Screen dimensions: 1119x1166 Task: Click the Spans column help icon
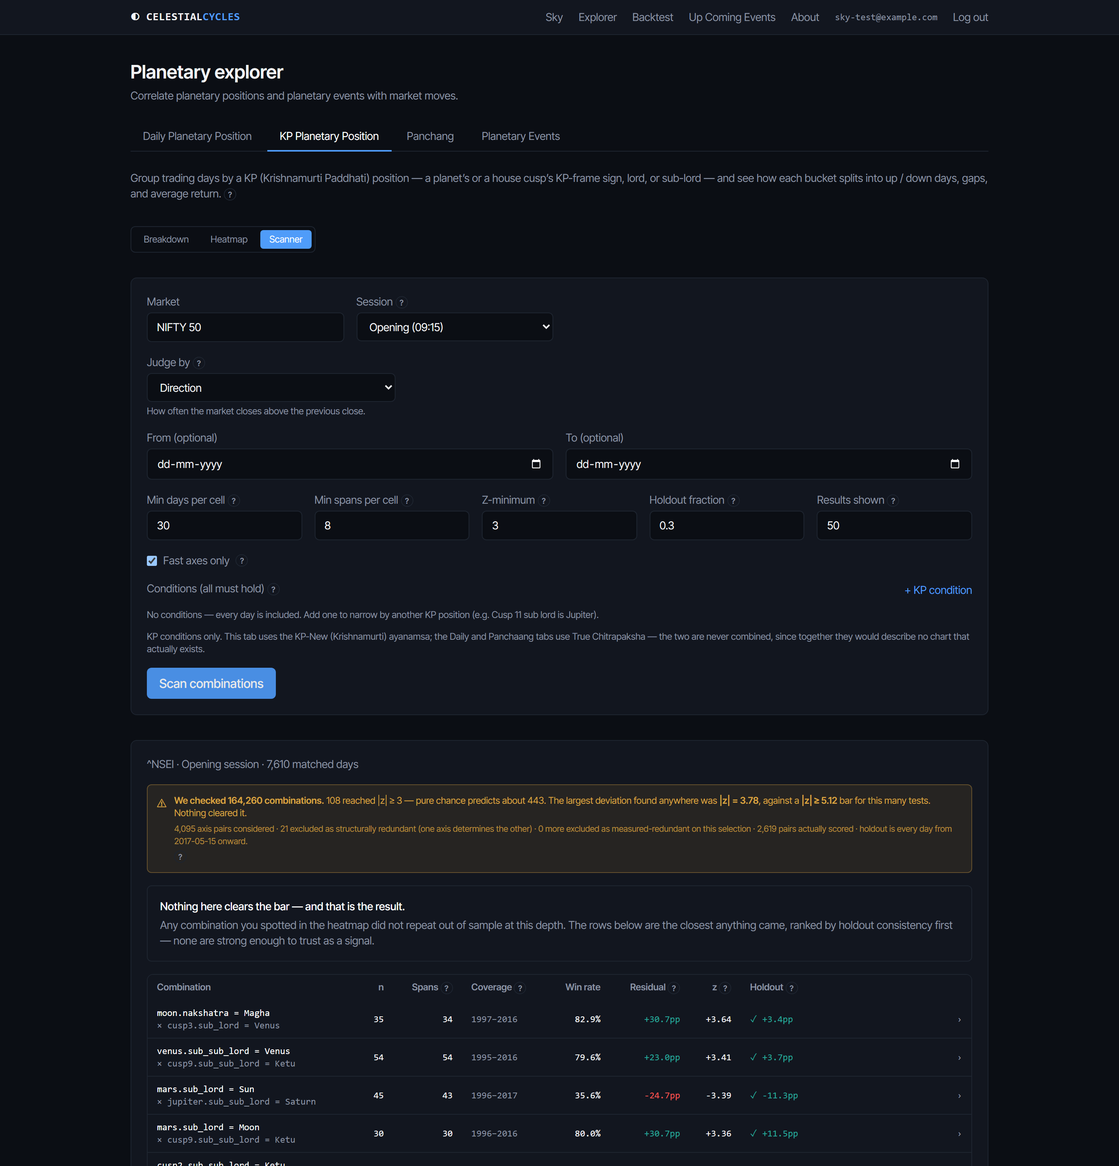[x=446, y=988]
